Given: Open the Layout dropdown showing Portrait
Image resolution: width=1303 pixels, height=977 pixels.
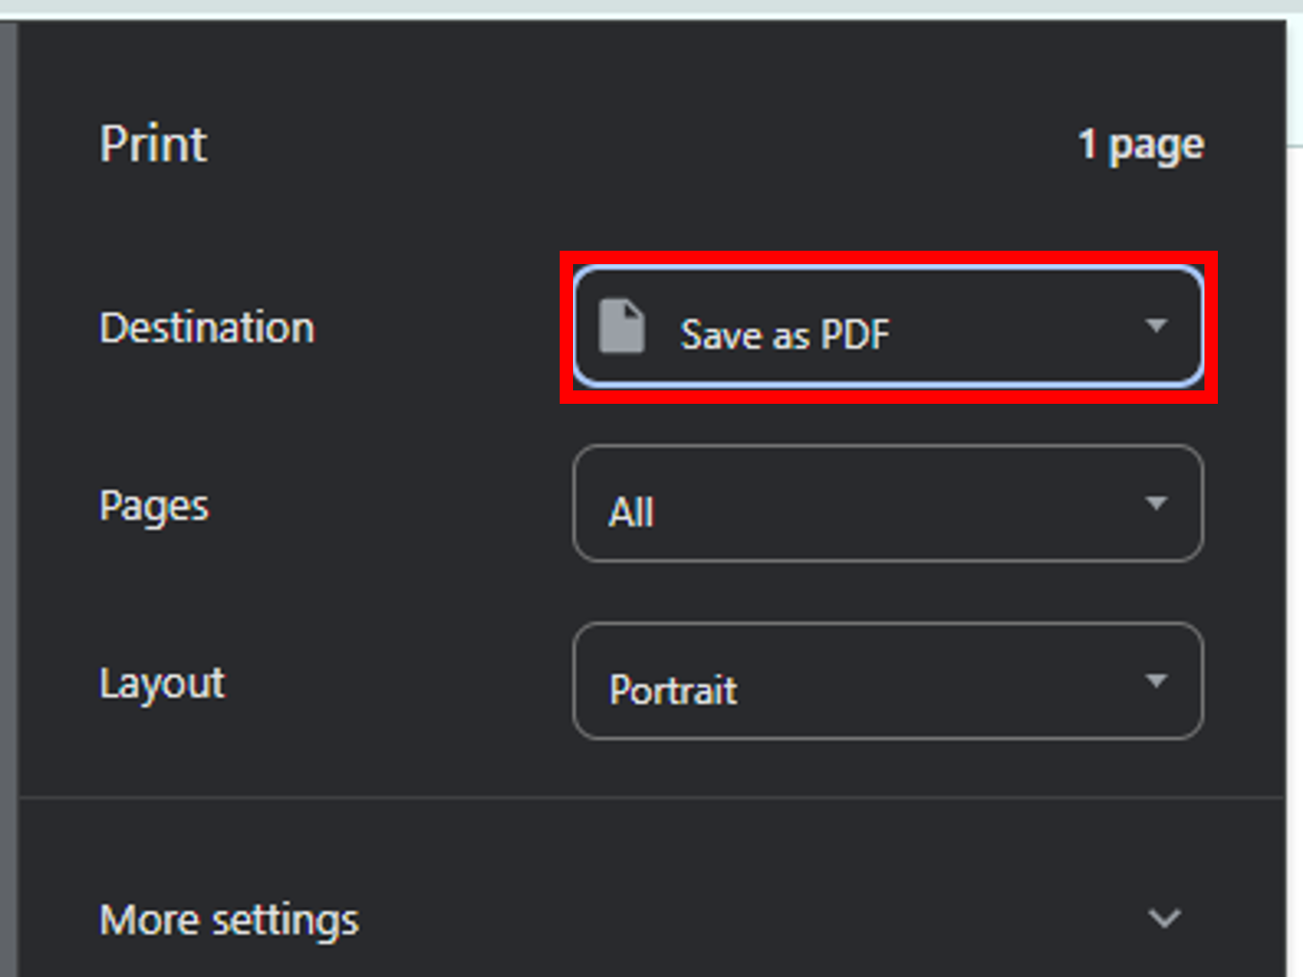Looking at the screenshot, I should pos(887,681).
